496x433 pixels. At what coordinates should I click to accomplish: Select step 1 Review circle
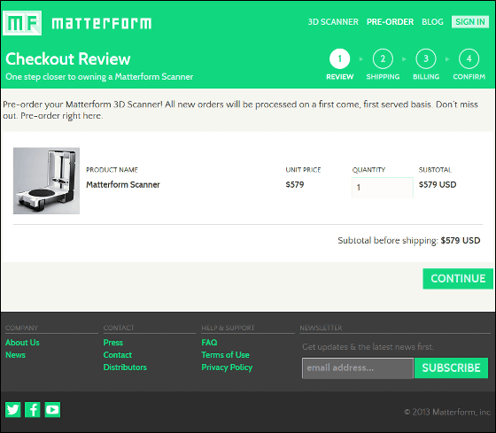(x=340, y=58)
